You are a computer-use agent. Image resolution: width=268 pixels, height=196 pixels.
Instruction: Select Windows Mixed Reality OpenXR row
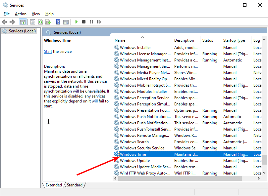tap(188, 79)
